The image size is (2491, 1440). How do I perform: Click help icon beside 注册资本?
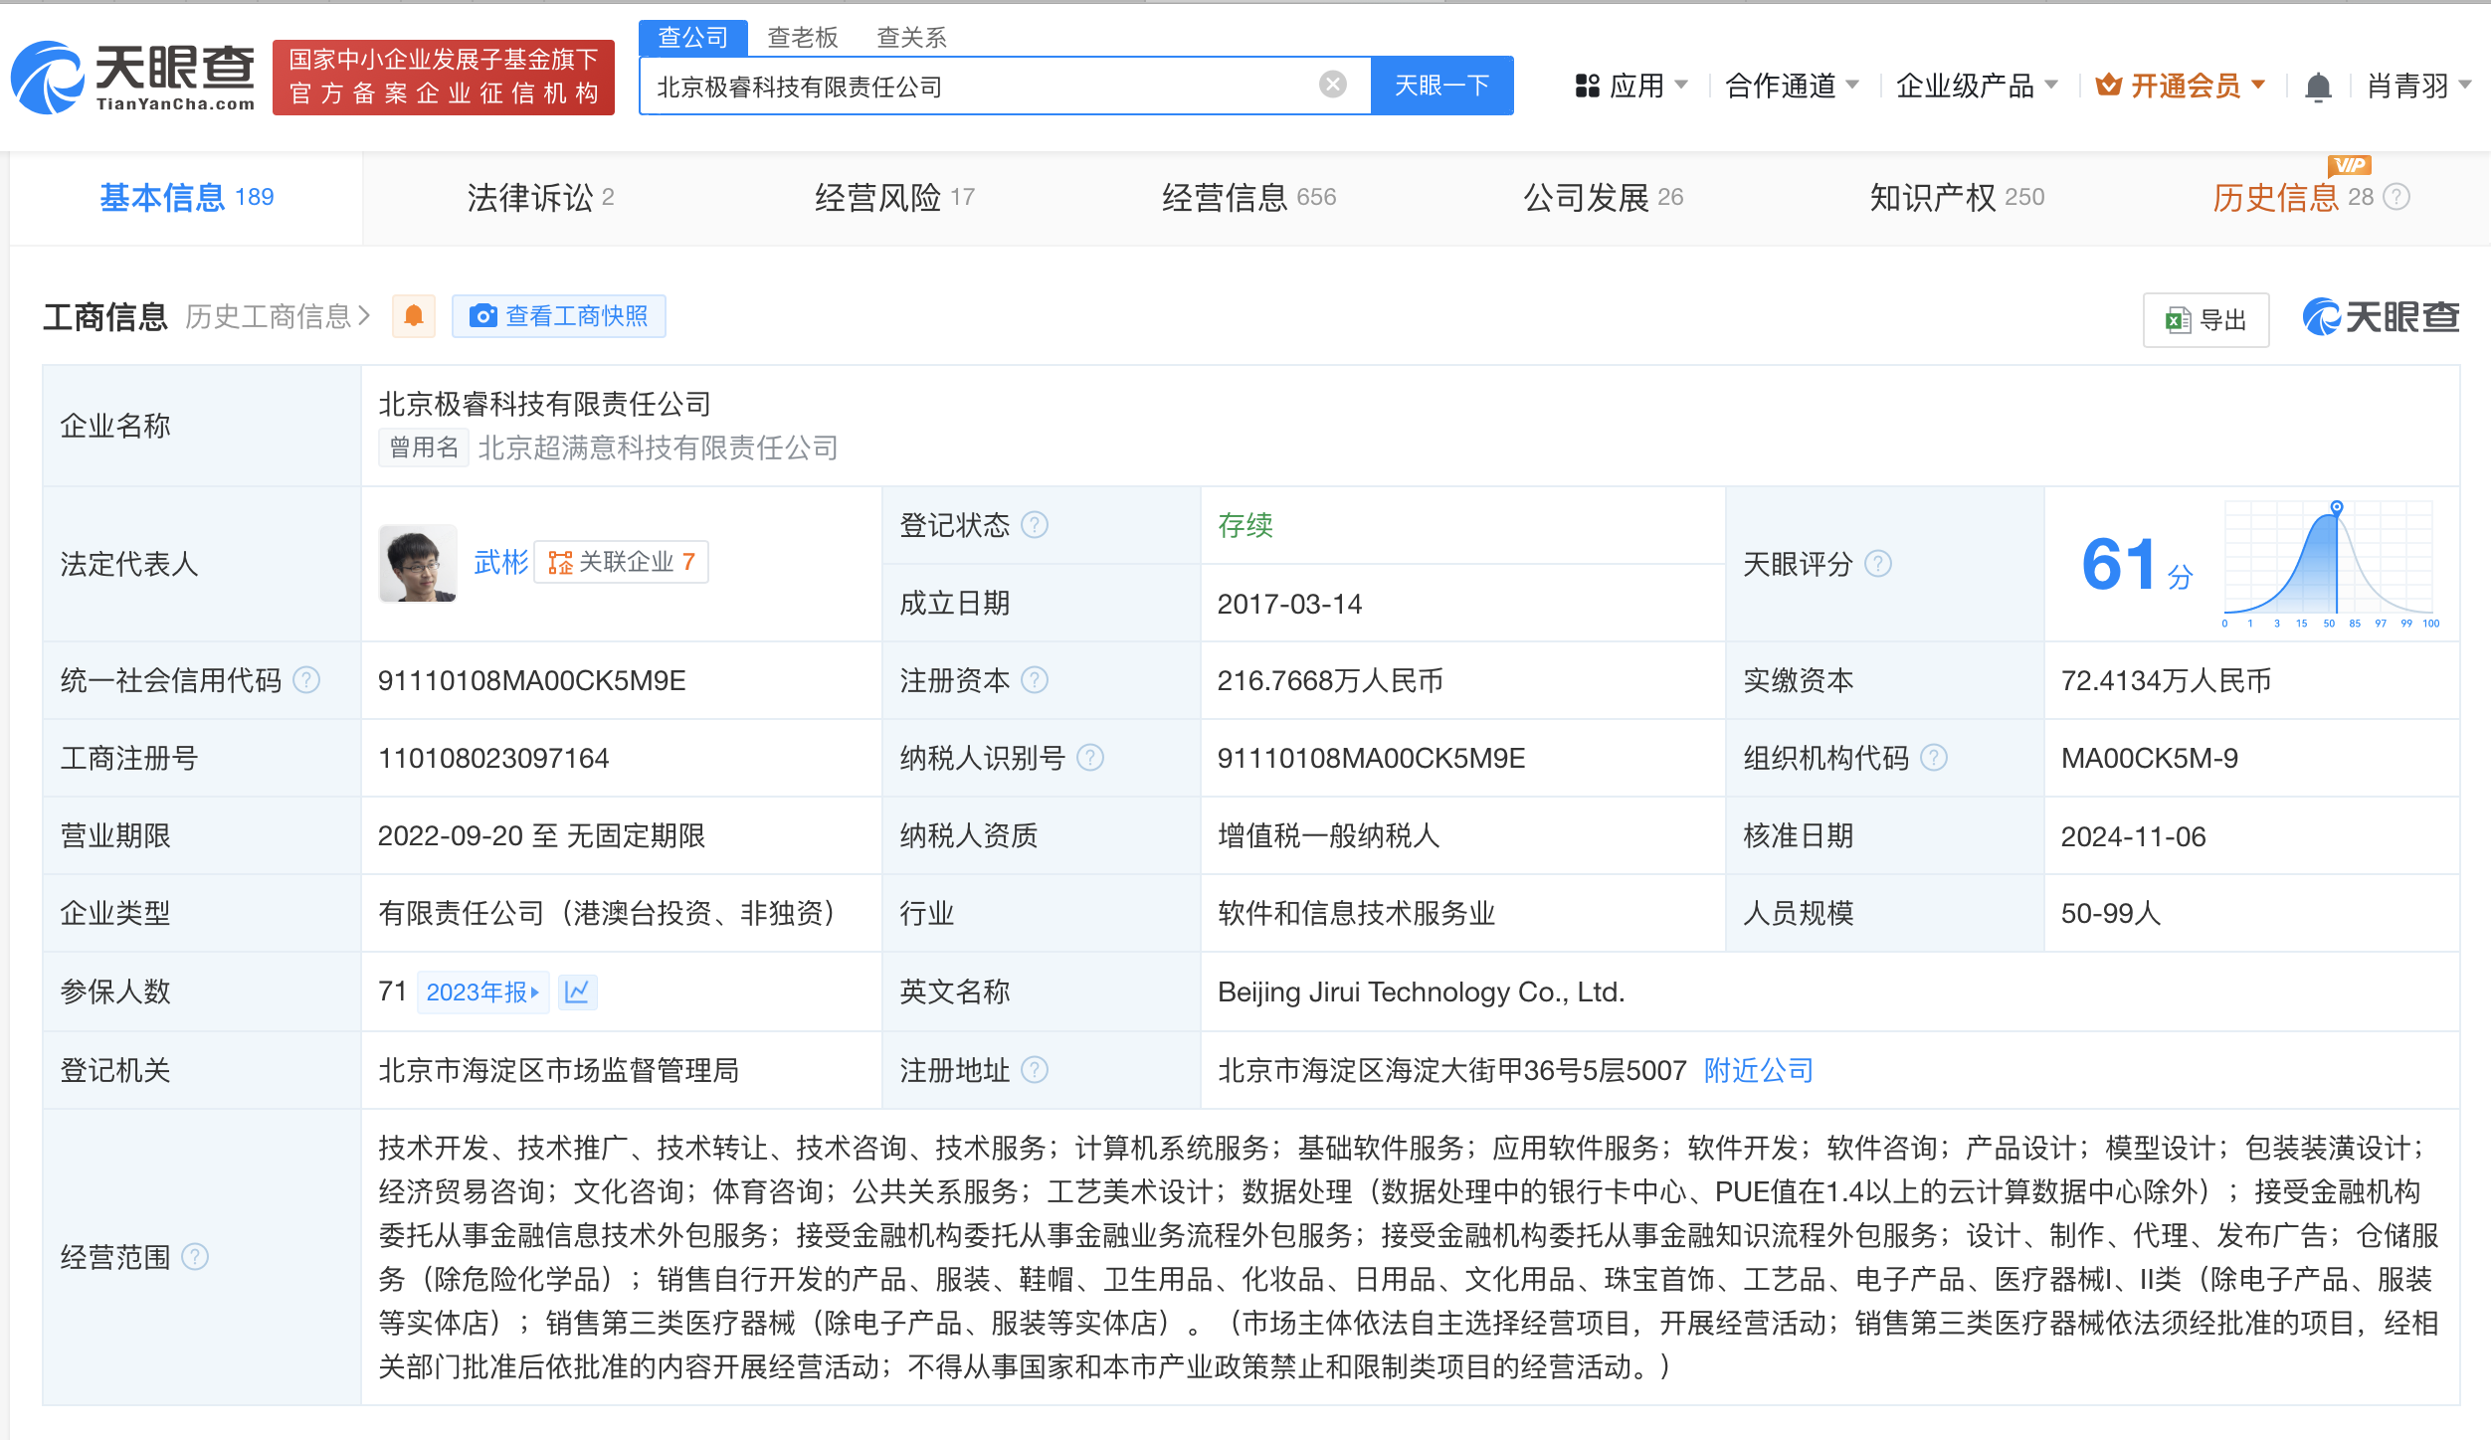[x=1035, y=680]
